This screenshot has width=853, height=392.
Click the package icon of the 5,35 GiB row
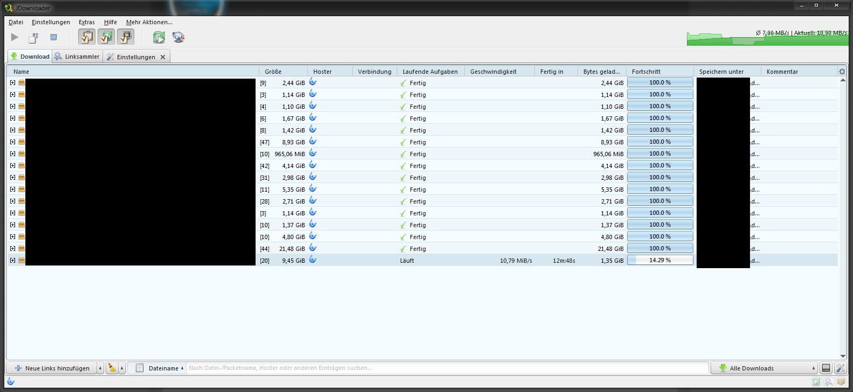pos(22,190)
